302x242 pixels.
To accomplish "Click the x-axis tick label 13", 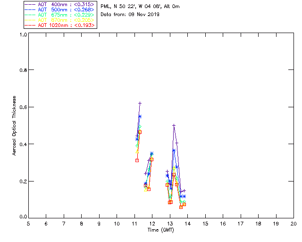I will pos(170,224).
